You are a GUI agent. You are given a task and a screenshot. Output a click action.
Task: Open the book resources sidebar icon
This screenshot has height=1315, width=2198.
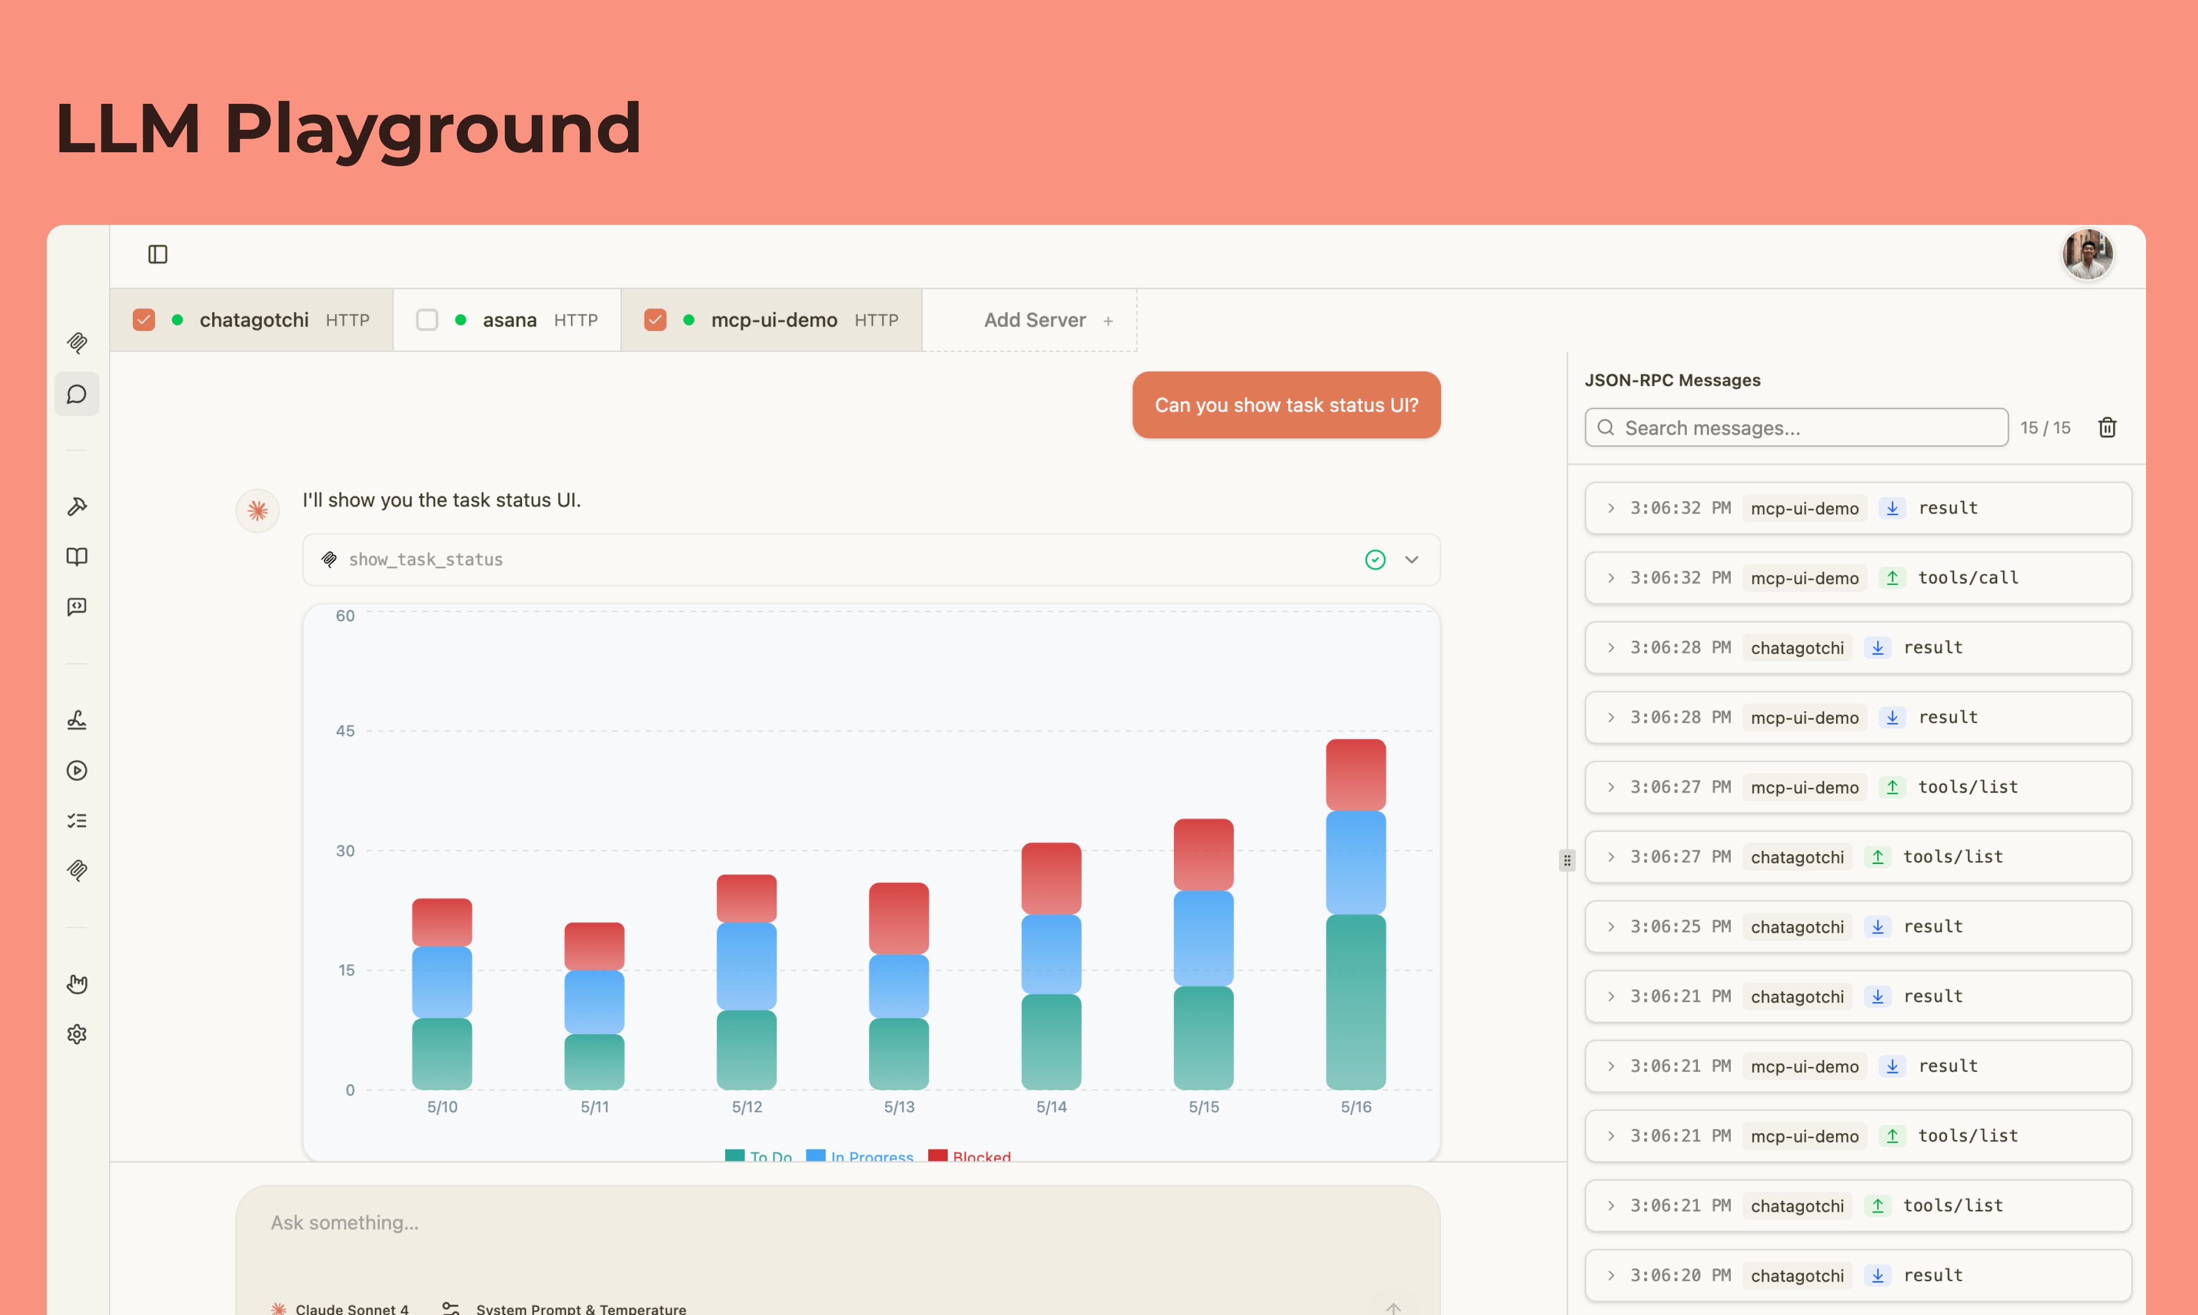click(77, 557)
